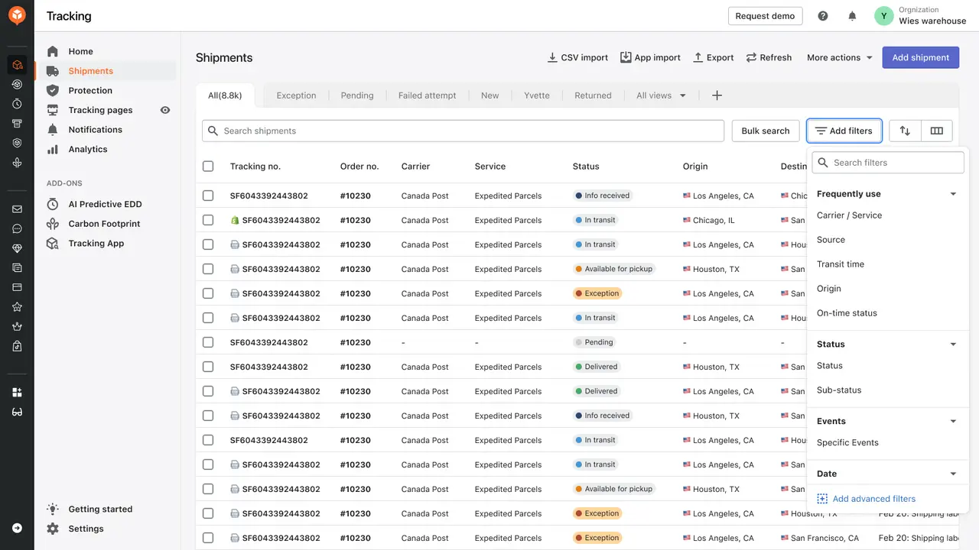Screen dimensions: 979x550
Task: Click the arrow circle icon at the rail bottom
Action: tap(17, 528)
